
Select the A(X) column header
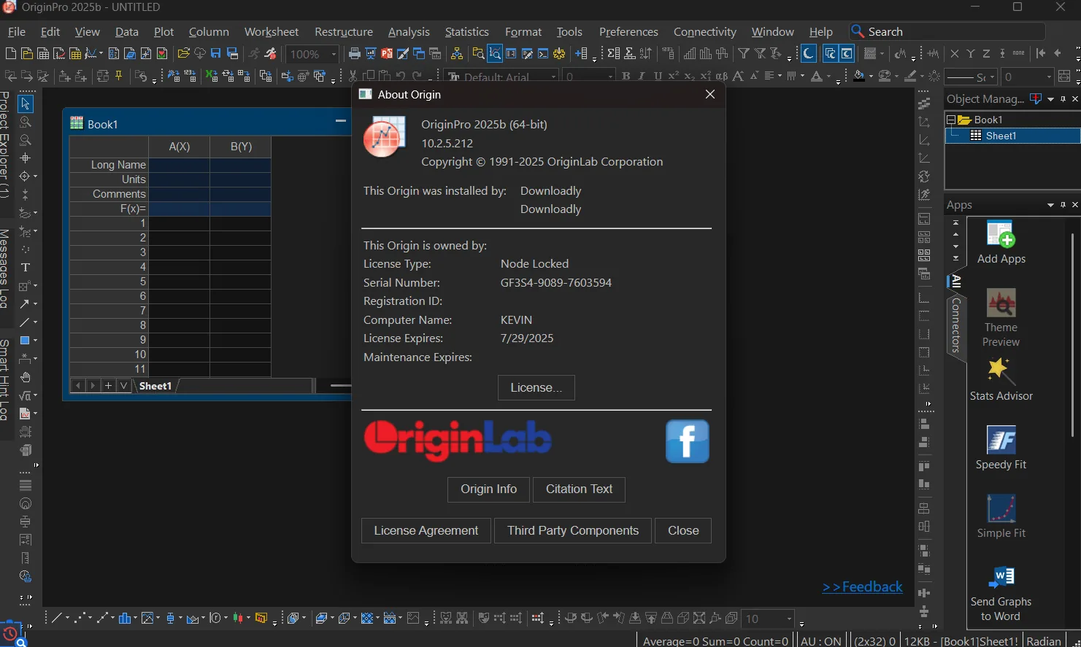(180, 147)
